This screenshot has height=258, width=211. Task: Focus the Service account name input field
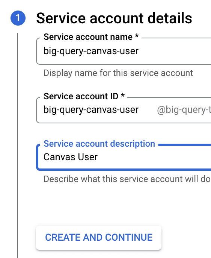pyautogui.click(x=124, y=51)
